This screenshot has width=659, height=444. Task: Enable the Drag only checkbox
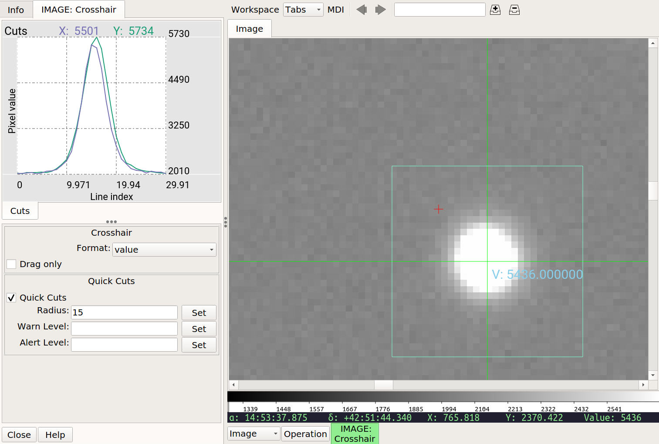point(12,264)
